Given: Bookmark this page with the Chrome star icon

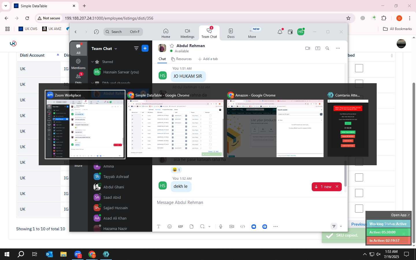Looking at the screenshot, I should pos(348,18).
